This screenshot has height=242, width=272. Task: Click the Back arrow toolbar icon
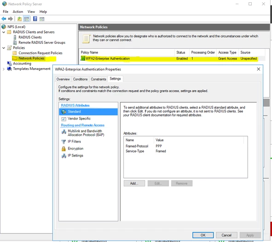point(4,19)
